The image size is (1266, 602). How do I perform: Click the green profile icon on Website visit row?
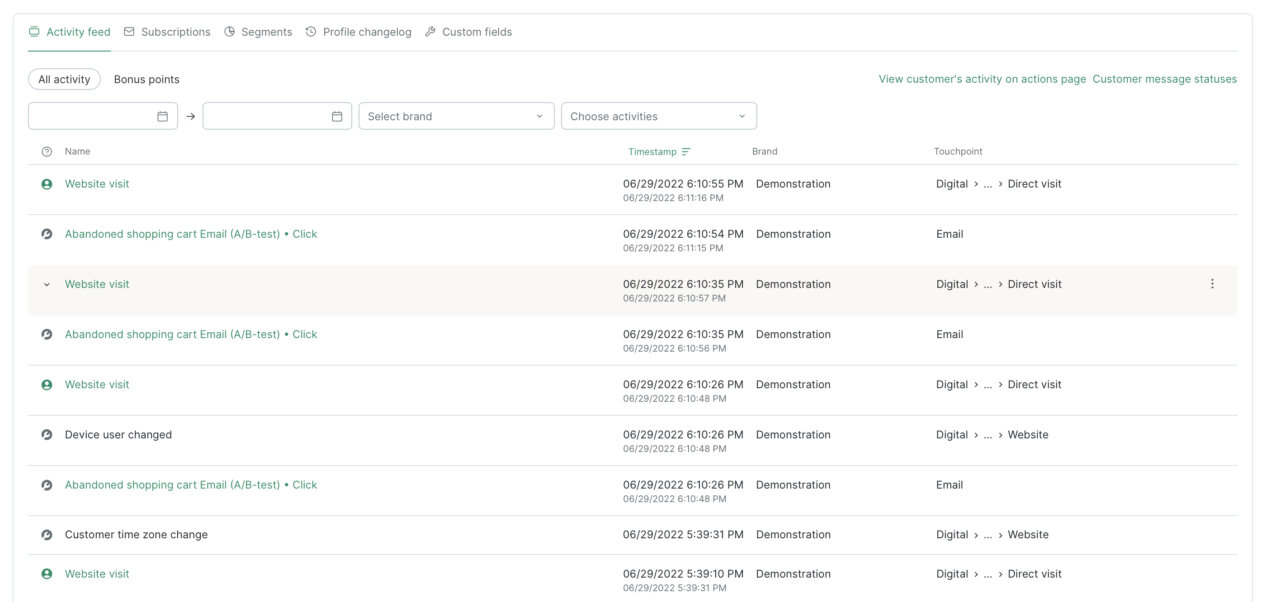46,183
